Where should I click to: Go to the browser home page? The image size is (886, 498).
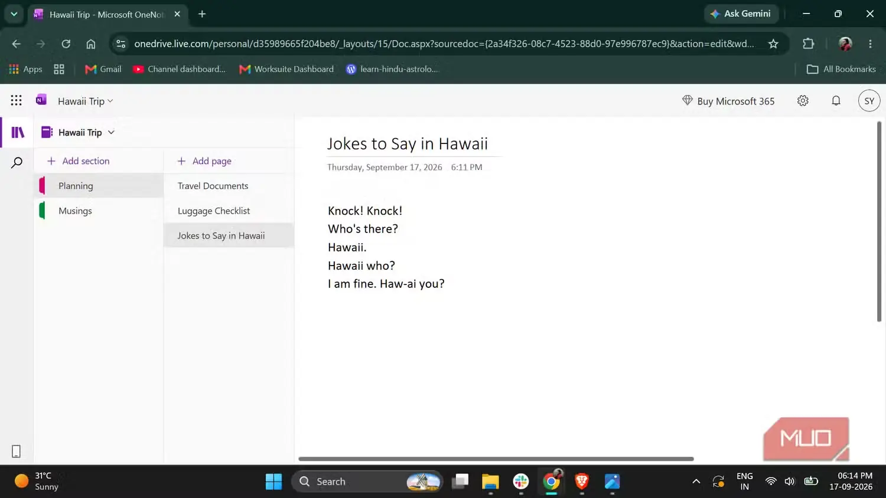coord(91,44)
